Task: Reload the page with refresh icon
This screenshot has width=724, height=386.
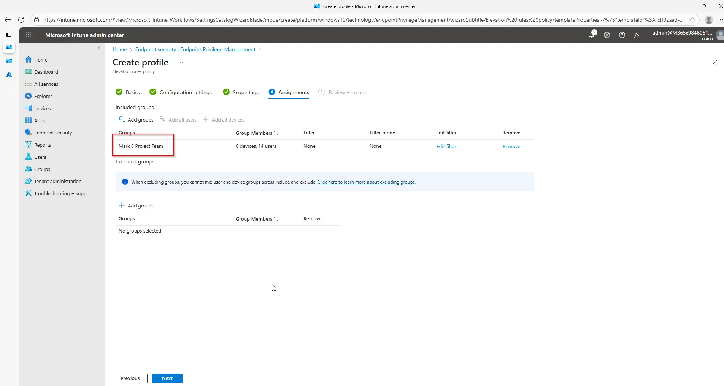Action: pos(21,20)
